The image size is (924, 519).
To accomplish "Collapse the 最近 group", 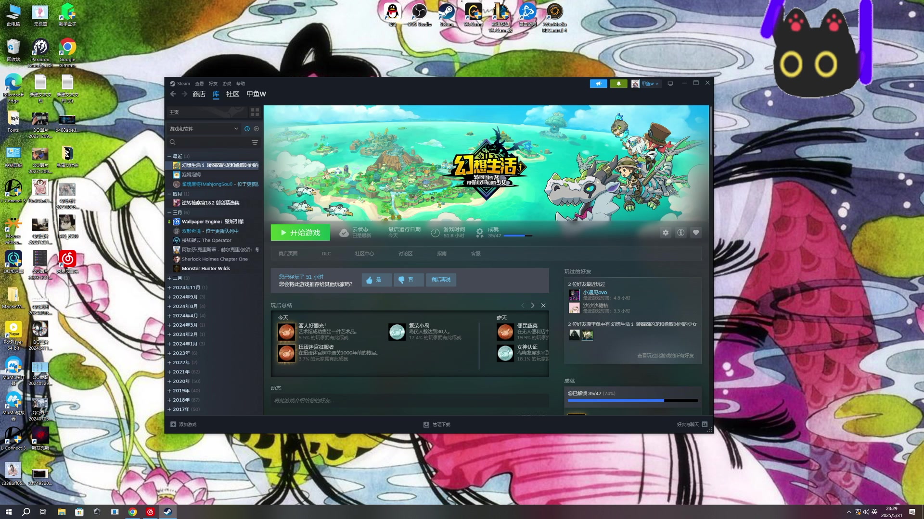I will pyautogui.click(x=169, y=156).
